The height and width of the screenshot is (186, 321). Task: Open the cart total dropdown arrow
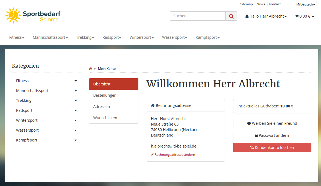(x=313, y=16)
